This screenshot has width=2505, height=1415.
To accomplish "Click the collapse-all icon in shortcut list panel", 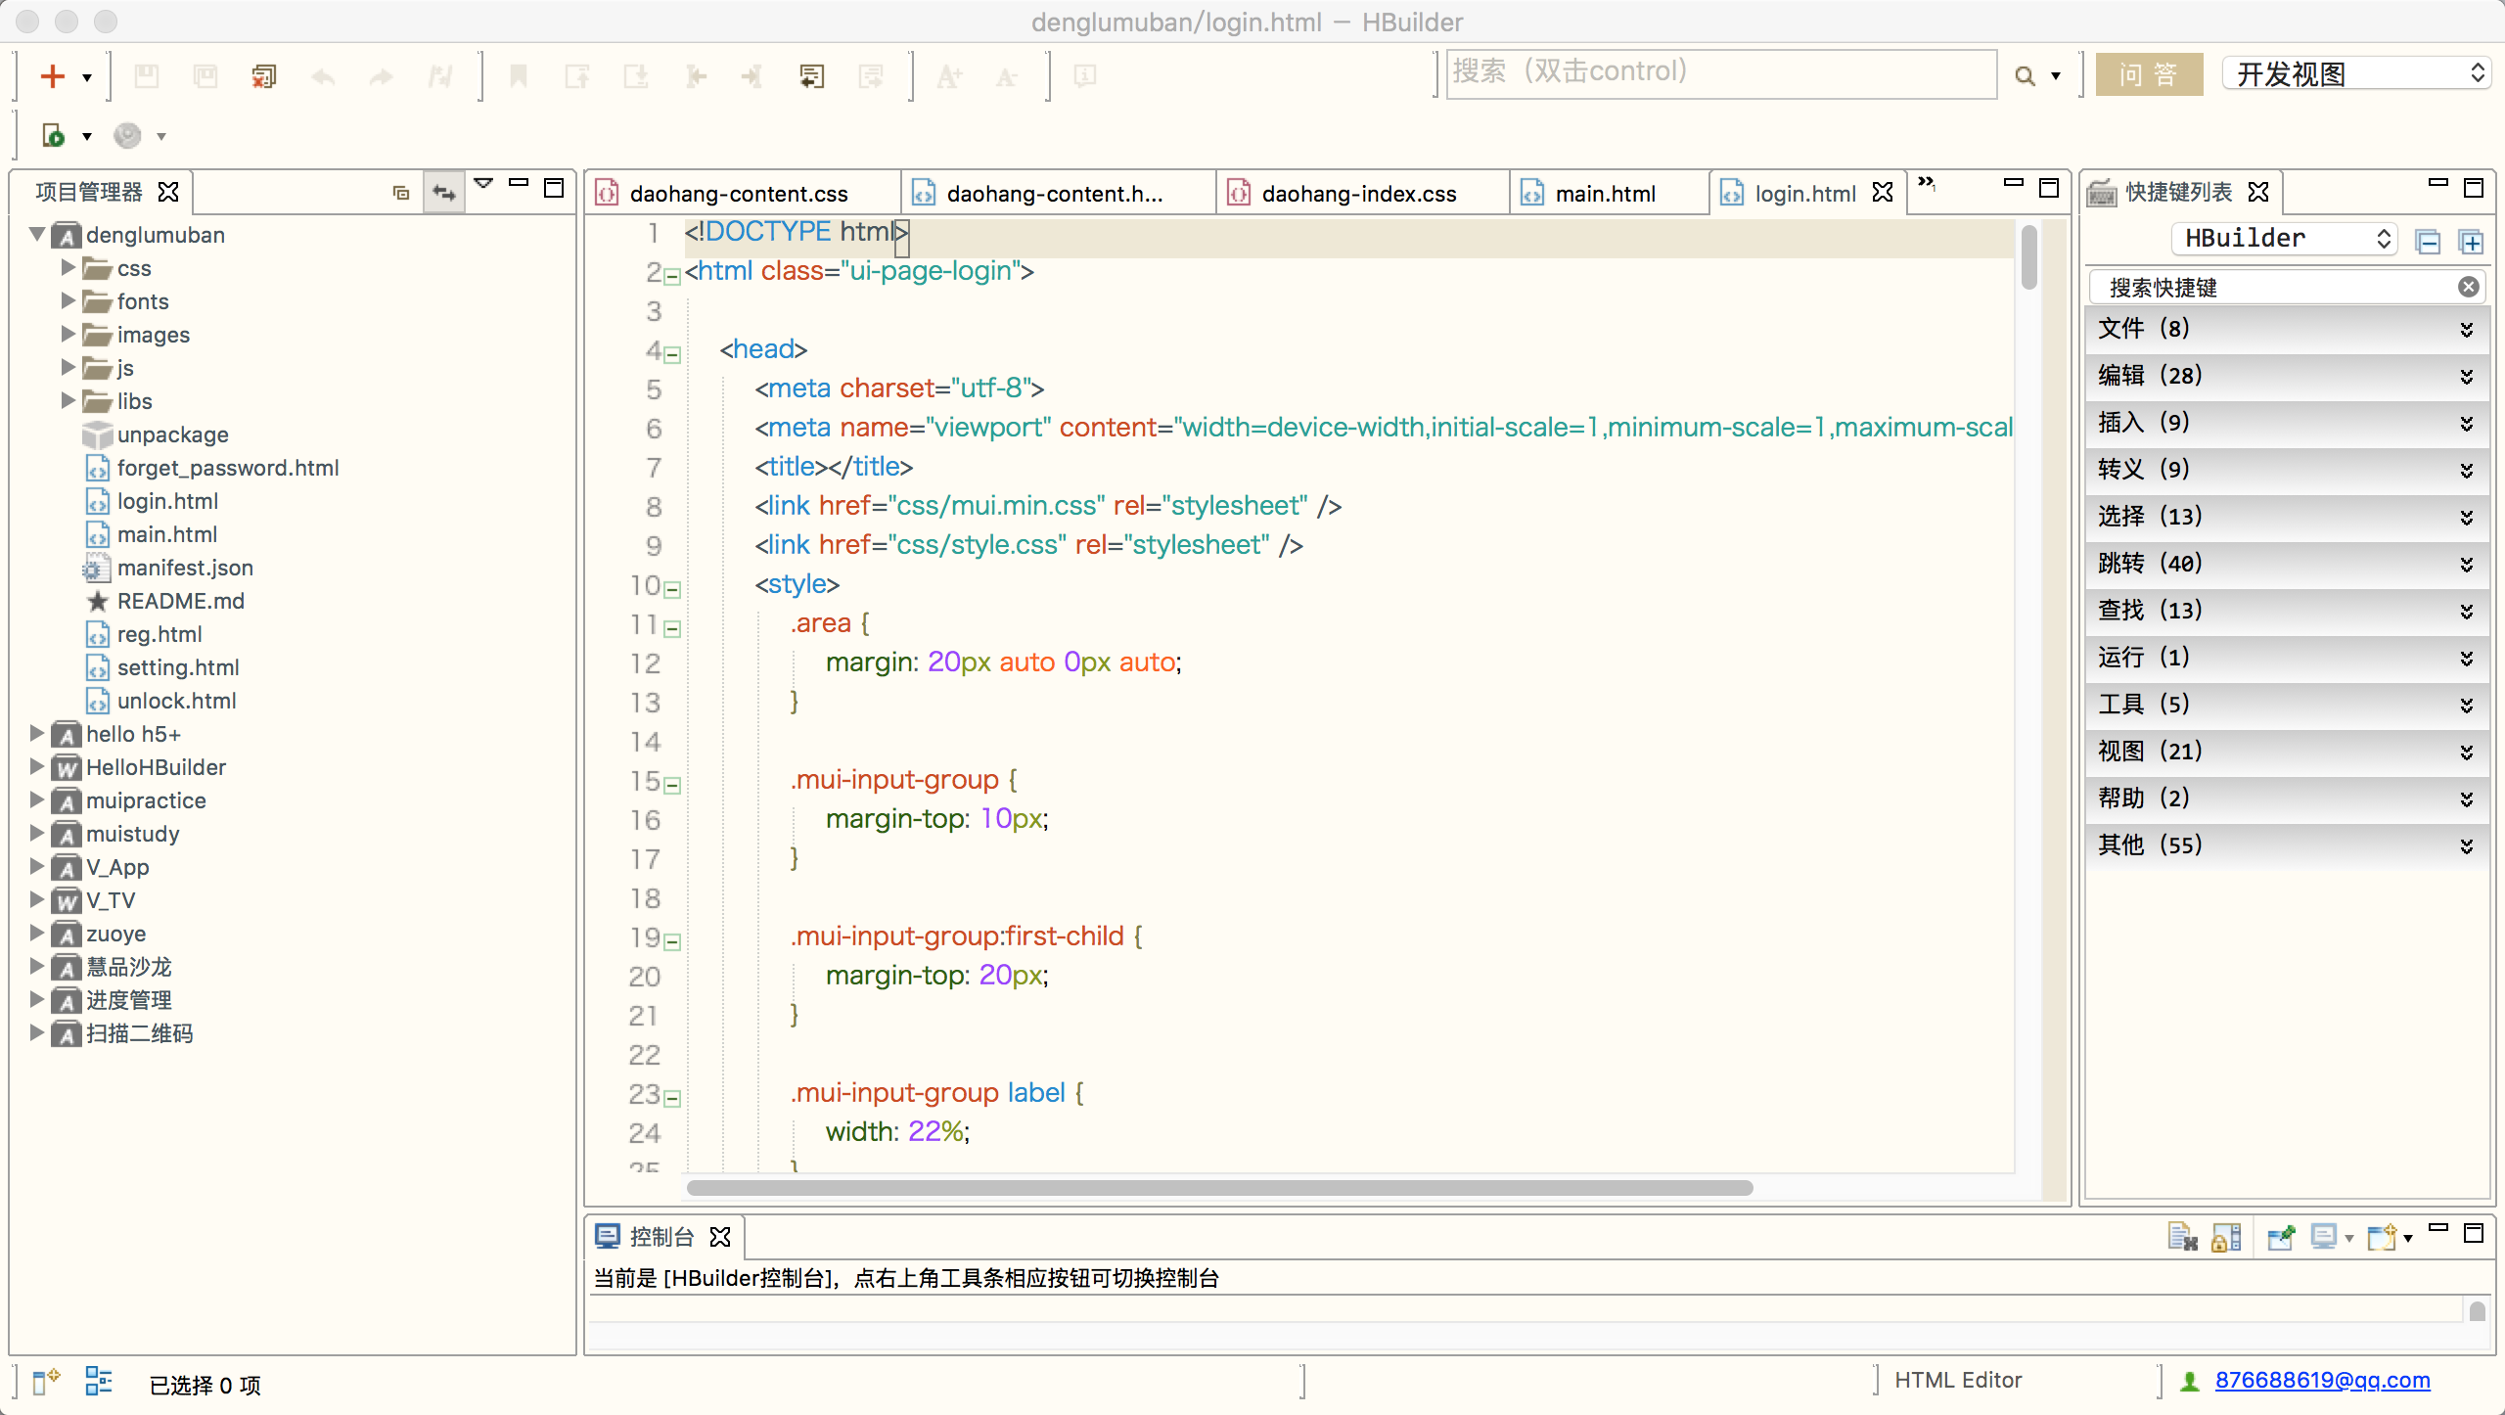I will pyautogui.click(x=2428, y=241).
